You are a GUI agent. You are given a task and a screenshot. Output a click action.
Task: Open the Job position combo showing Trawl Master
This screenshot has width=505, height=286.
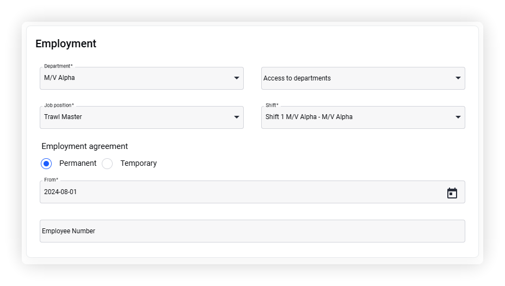click(x=141, y=117)
